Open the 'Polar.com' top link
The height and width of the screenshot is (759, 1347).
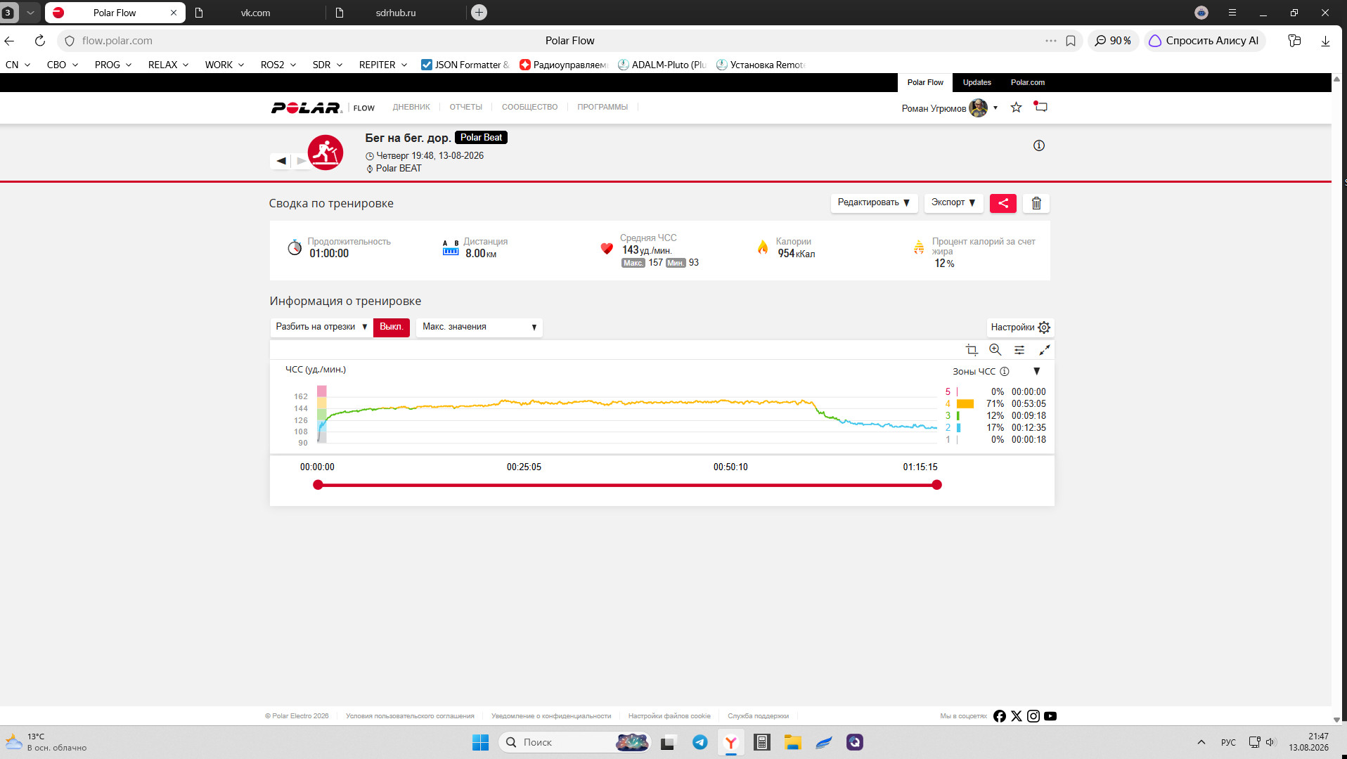(x=1028, y=83)
